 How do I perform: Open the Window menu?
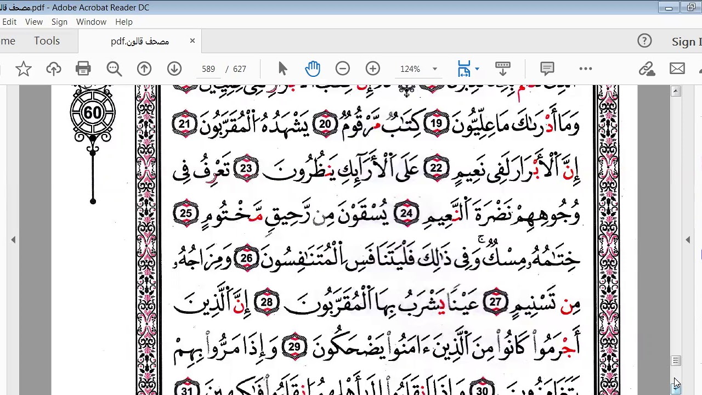click(91, 22)
